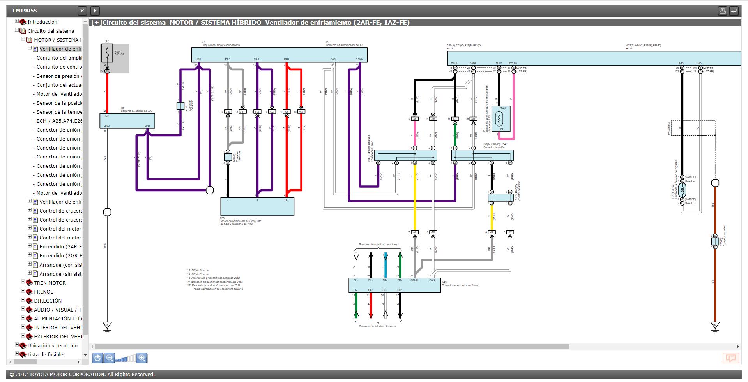Click the DIRECCIÓN book icon

(x=29, y=301)
